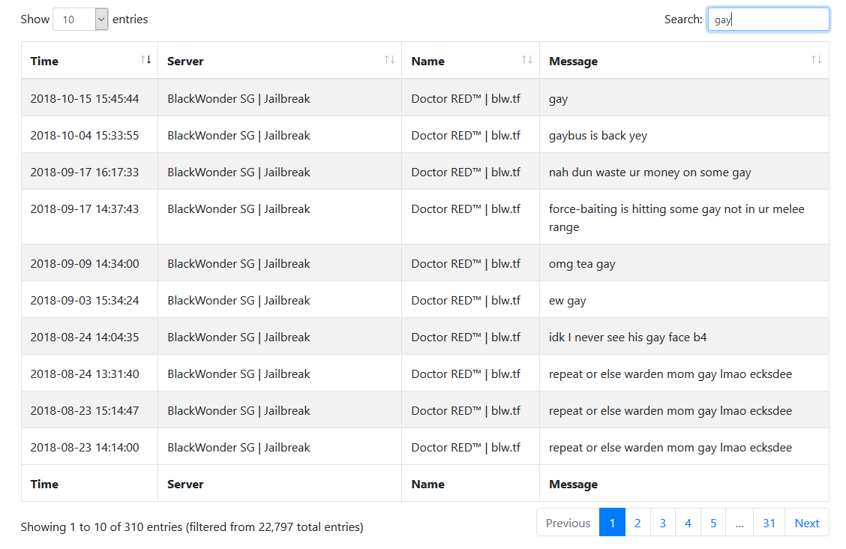Go to page 3 of results
This screenshot has width=846, height=549.
662,523
